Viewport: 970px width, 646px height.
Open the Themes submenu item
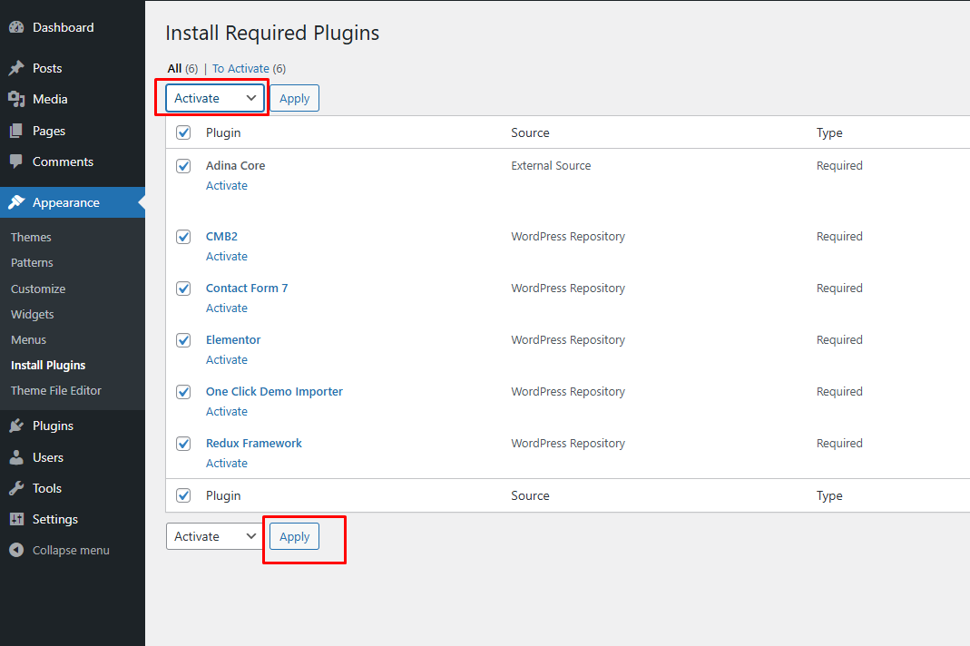pos(31,237)
